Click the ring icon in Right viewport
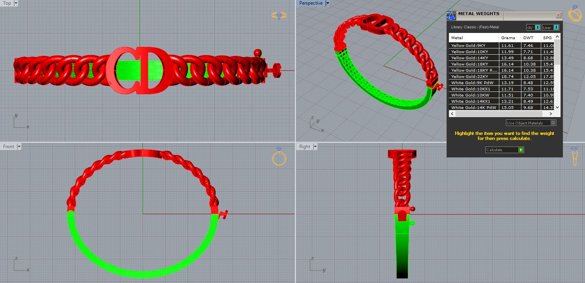Image resolution: width=585 pixels, height=283 pixels. 574,157
